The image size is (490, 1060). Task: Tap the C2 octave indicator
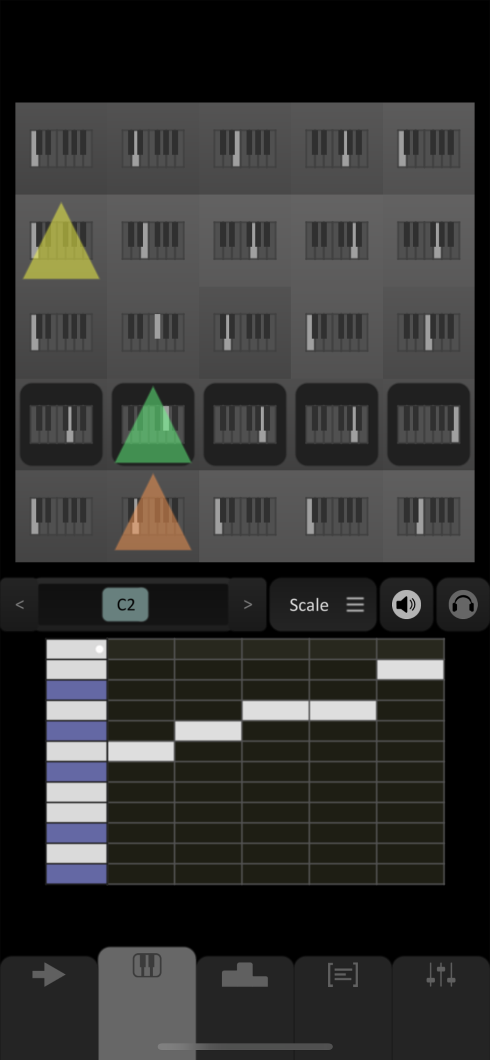pyautogui.click(x=125, y=605)
